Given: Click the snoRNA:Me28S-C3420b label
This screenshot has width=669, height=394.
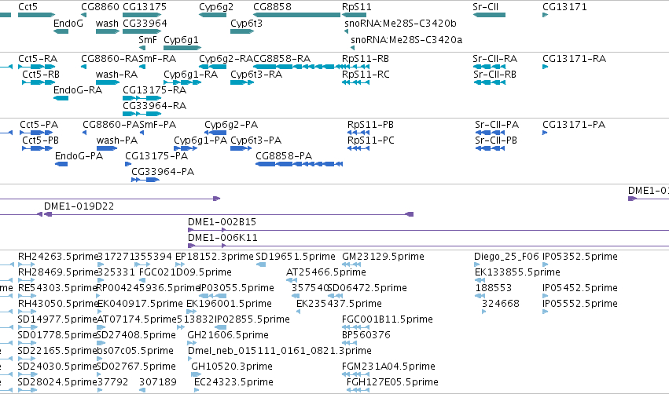Looking at the screenshot, I should click(x=400, y=24).
